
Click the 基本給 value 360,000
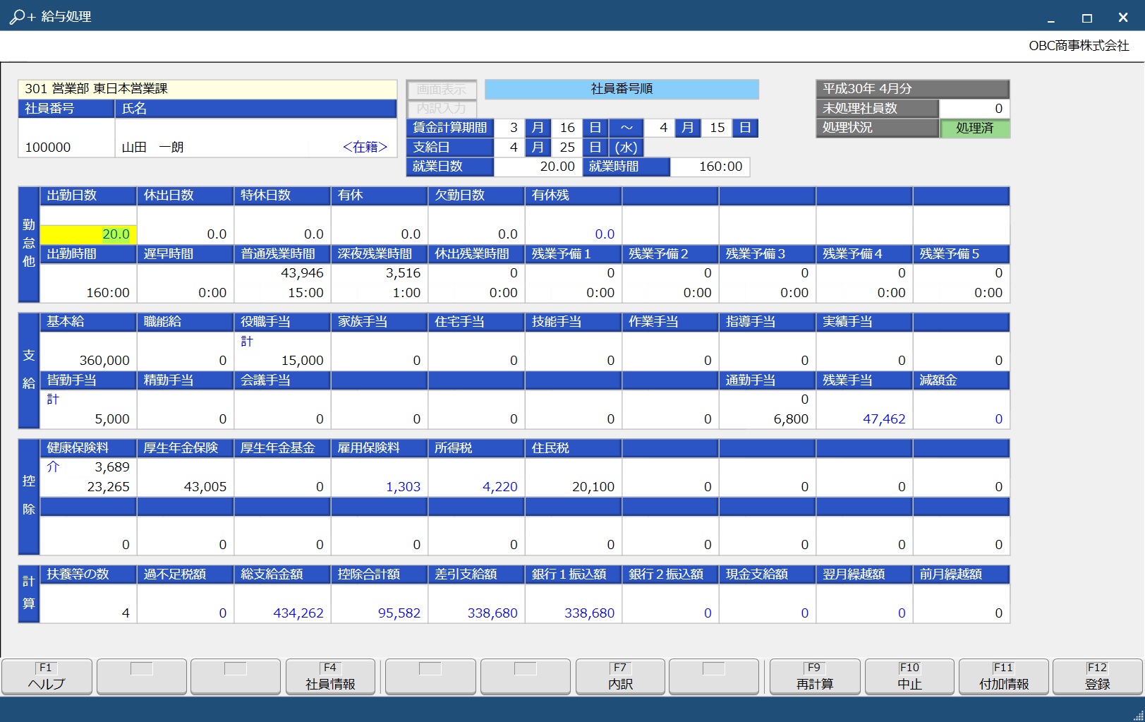(88, 360)
